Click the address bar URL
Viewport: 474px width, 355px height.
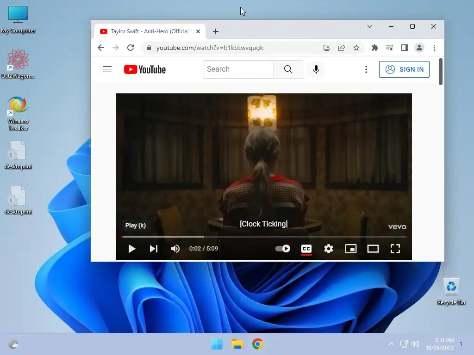tap(210, 48)
